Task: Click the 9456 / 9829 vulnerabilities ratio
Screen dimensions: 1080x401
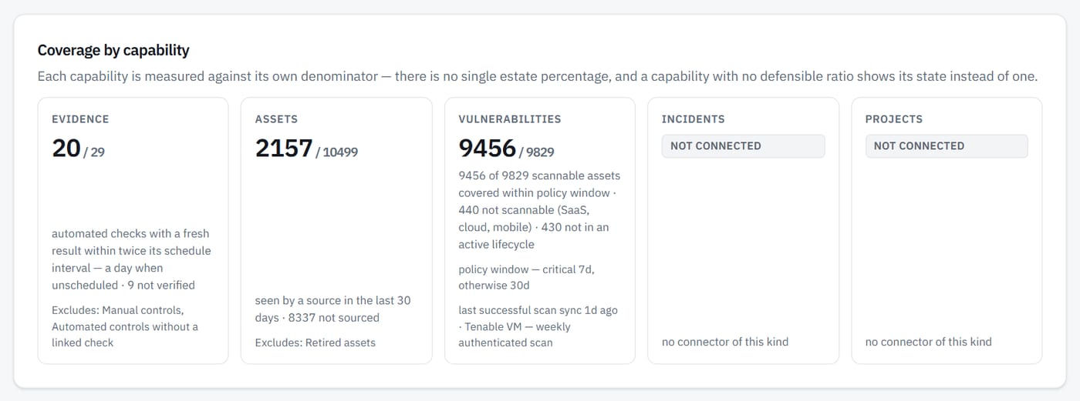Action: (x=506, y=148)
